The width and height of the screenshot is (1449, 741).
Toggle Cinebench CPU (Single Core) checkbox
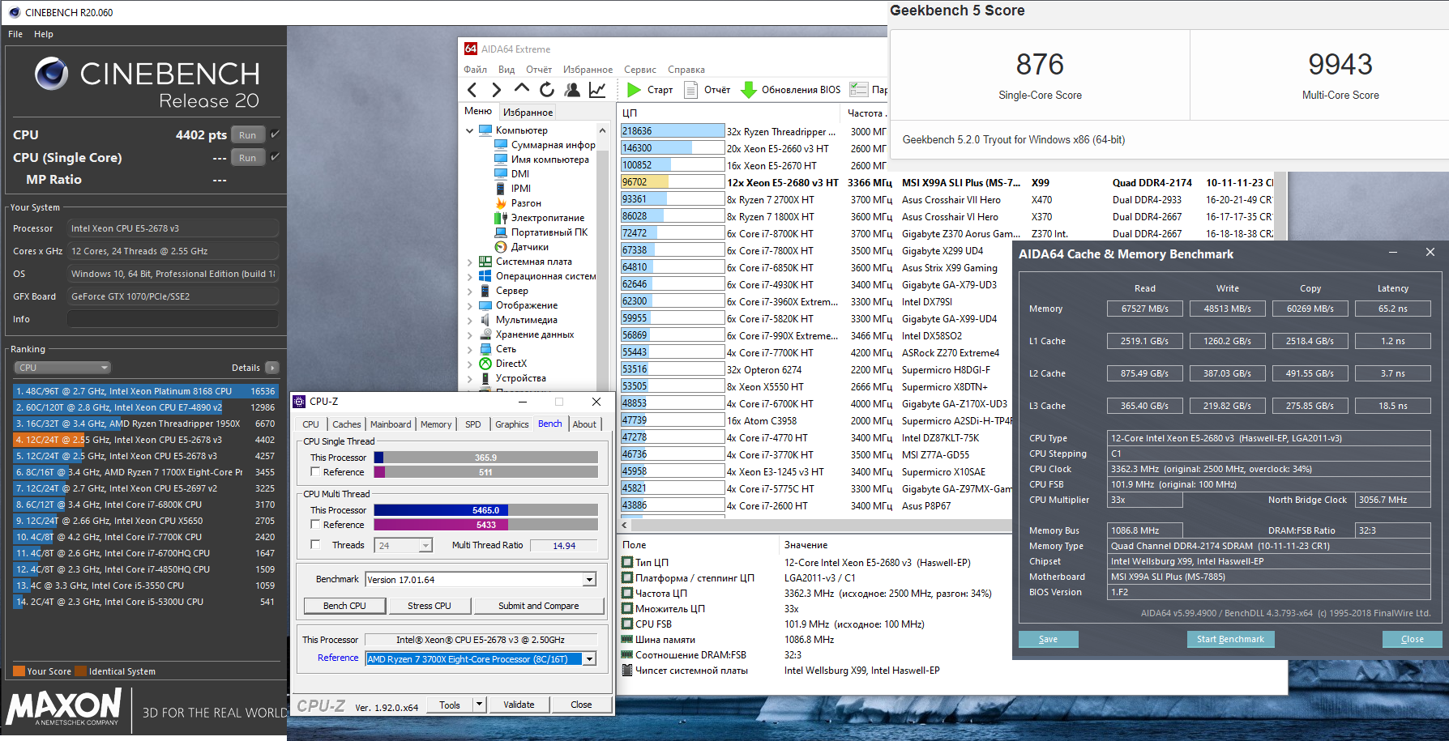(x=276, y=157)
